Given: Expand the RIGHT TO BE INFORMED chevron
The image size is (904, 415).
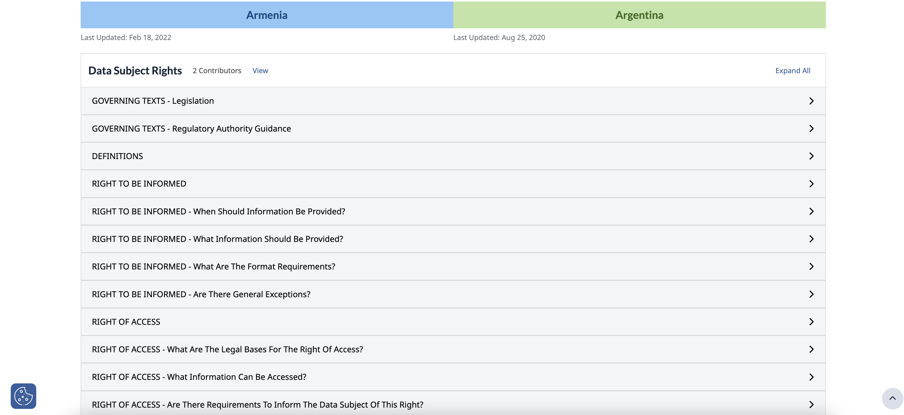Looking at the screenshot, I should coord(811,184).
